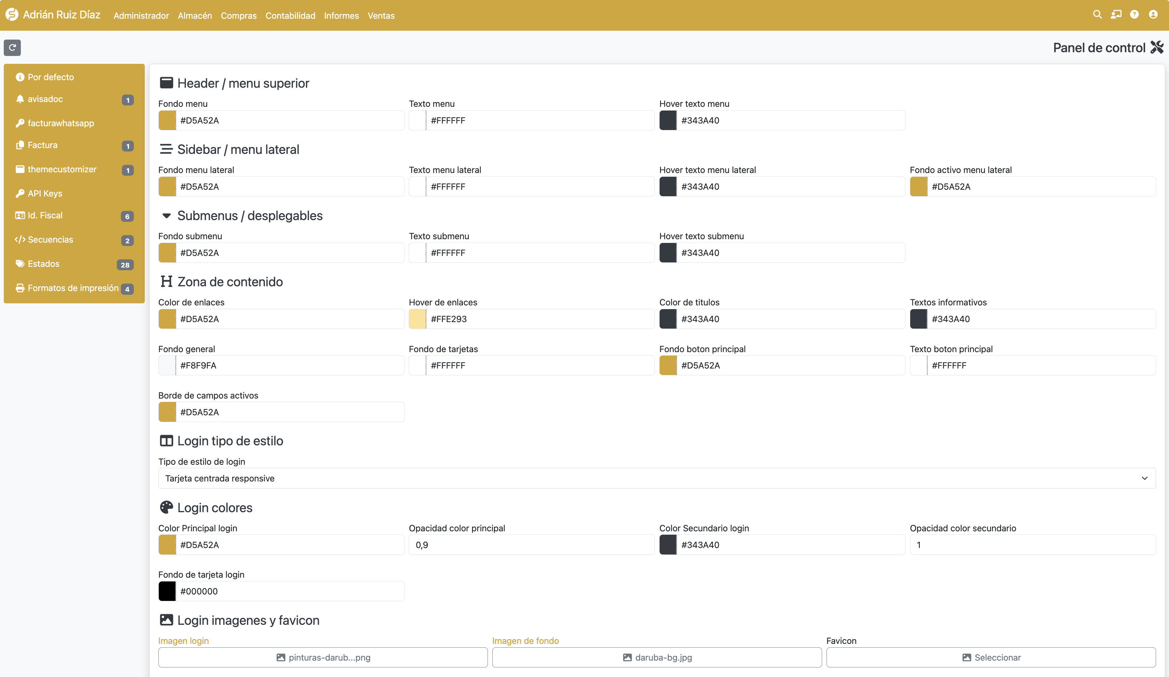The height and width of the screenshot is (677, 1169).
Task: Click the Hover texto menu color swatch
Action: tap(668, 120)
